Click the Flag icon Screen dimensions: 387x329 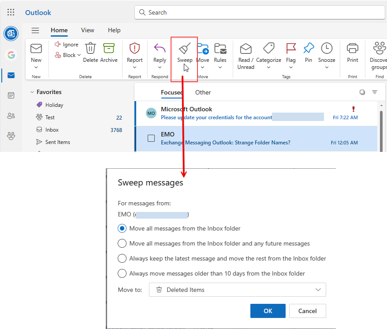291,48
